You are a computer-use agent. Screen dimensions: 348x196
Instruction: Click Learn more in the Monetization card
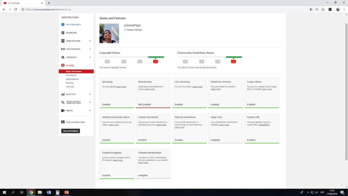coord(150,89)
